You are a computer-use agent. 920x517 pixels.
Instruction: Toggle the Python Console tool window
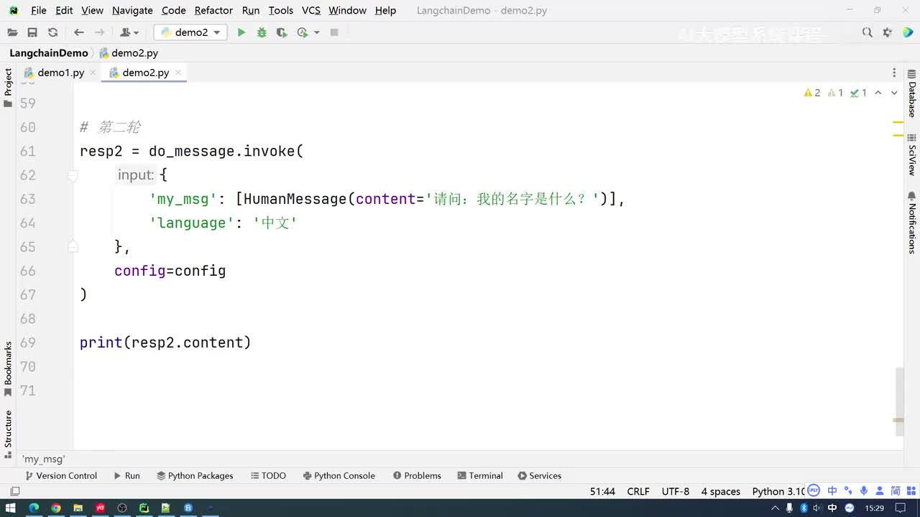click(339, 475)
